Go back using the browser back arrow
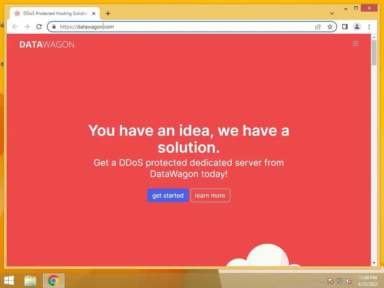 coord(15,27)
